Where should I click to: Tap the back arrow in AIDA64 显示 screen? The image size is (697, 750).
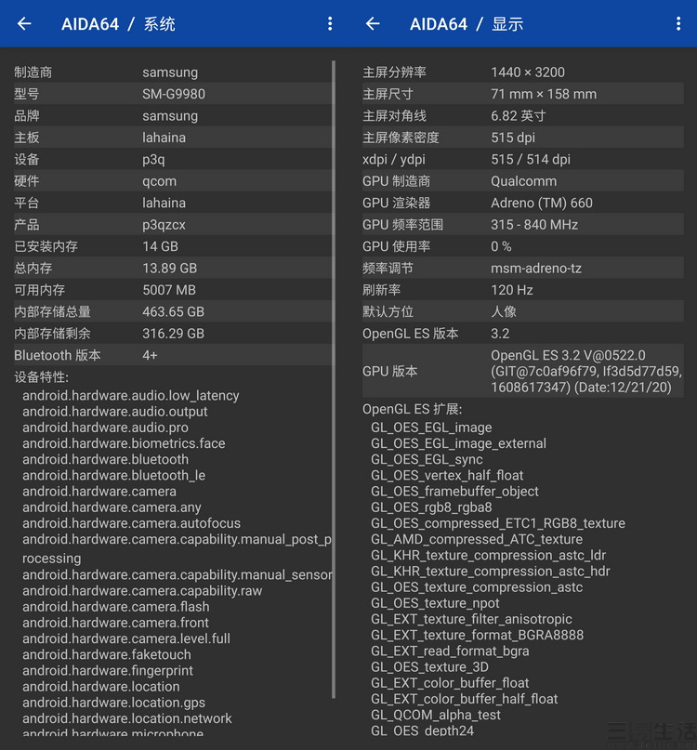click(373, 23)
